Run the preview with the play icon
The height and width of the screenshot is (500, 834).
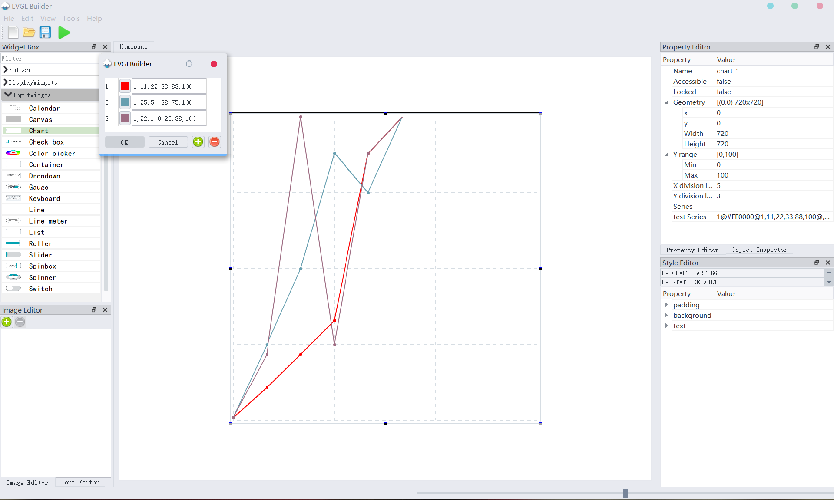[63, 32]
